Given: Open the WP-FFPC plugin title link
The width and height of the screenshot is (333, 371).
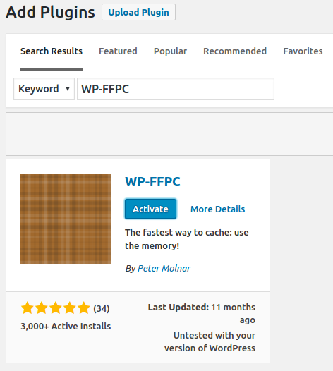Looking at the screenshot, I should pos(152,182).
